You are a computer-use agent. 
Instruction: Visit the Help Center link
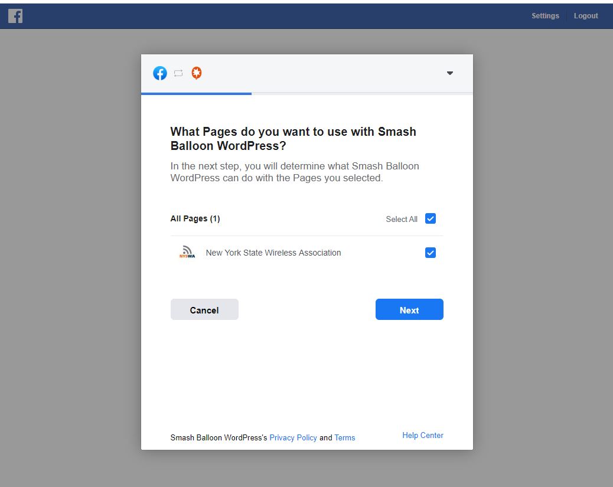[423, 436]
